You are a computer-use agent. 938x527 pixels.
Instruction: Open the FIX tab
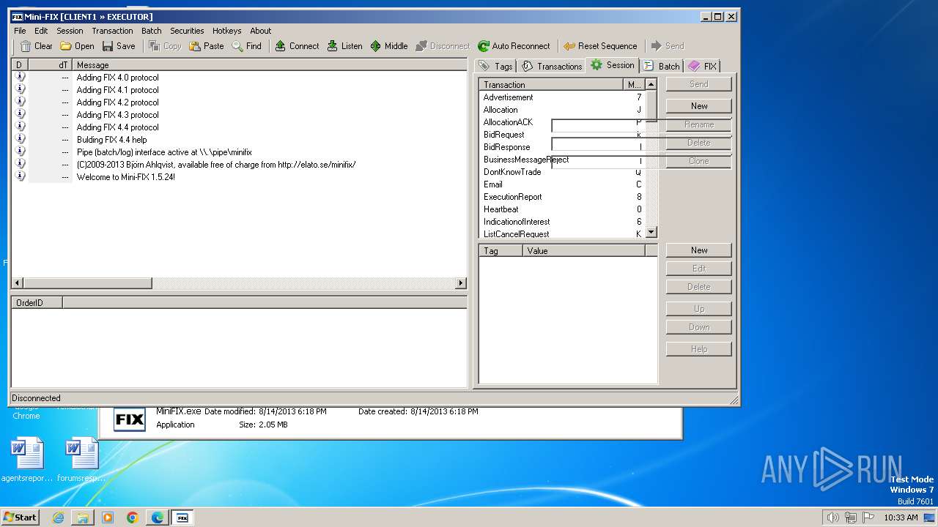pos(703,66)
